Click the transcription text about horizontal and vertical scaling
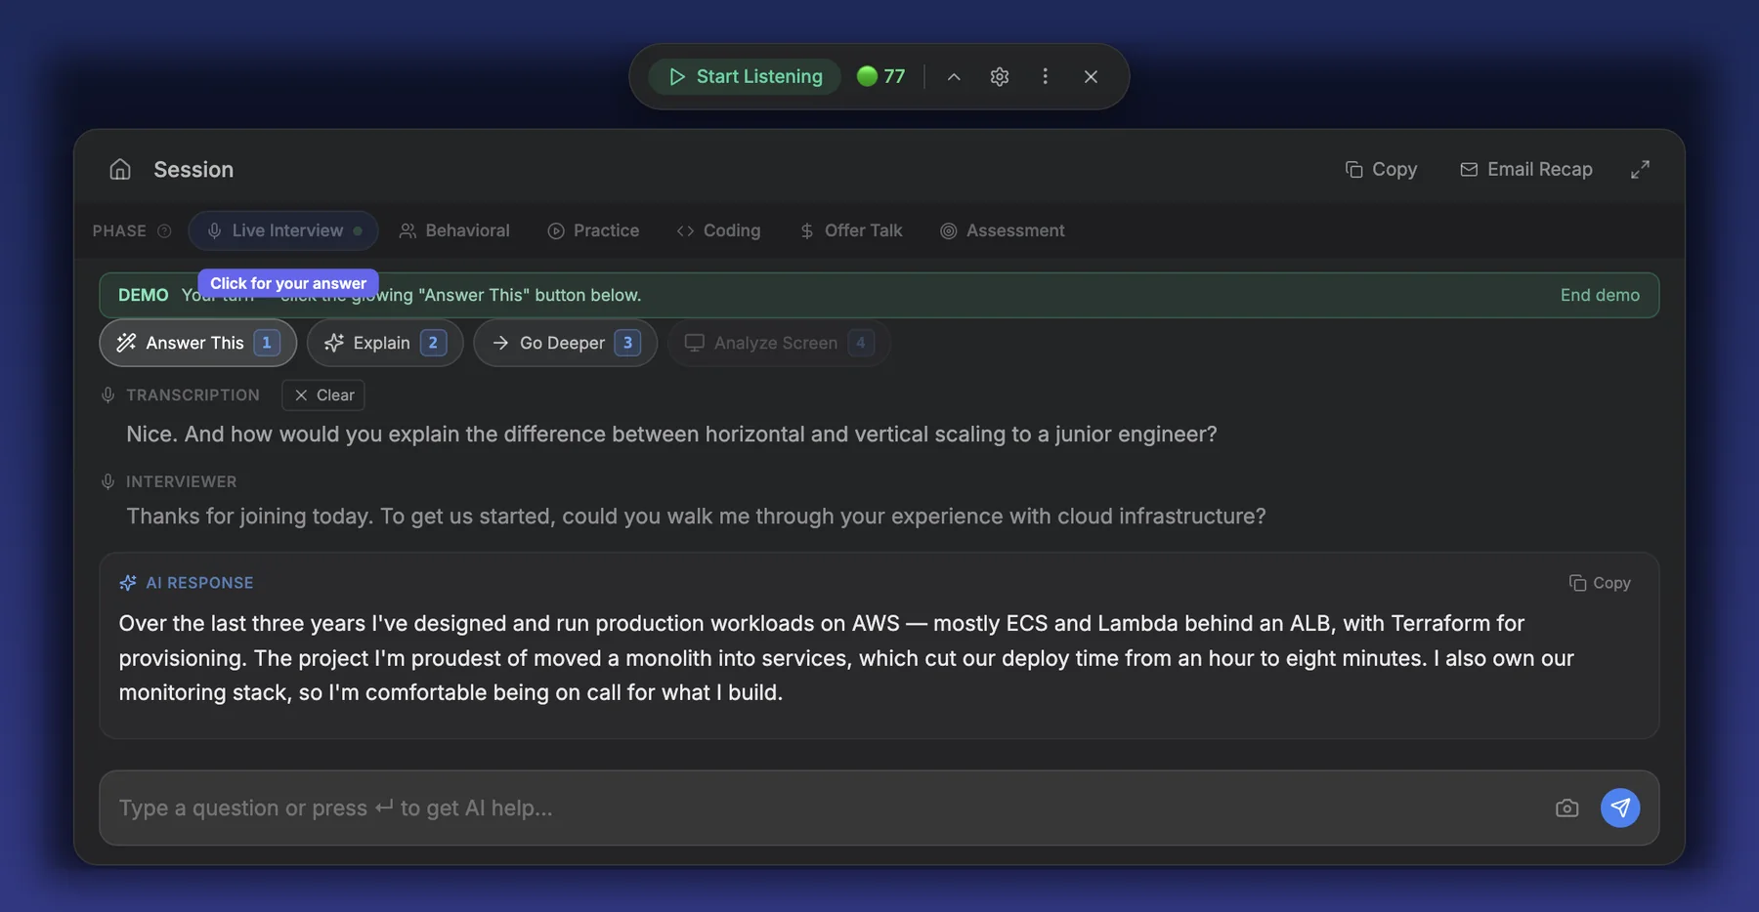The image size is (1759, 912). coord(671,434)
